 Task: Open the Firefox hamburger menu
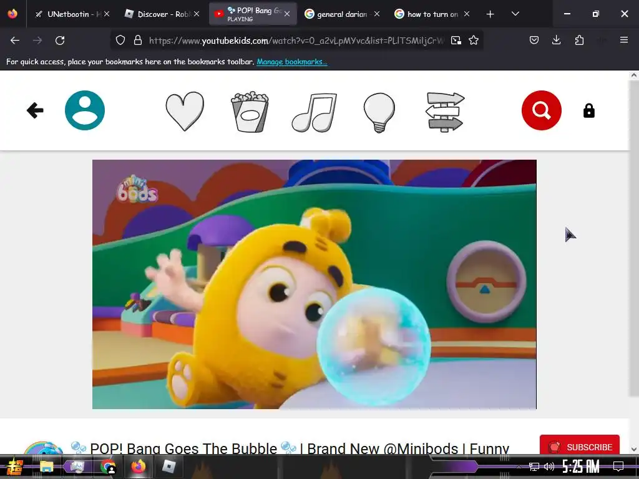click(x=624, y=40)
